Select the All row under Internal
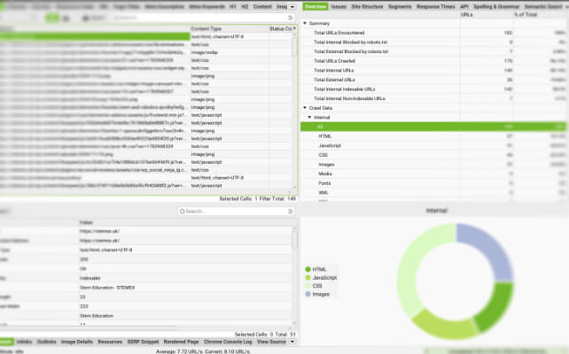569x354 pixels. point(433,127)
